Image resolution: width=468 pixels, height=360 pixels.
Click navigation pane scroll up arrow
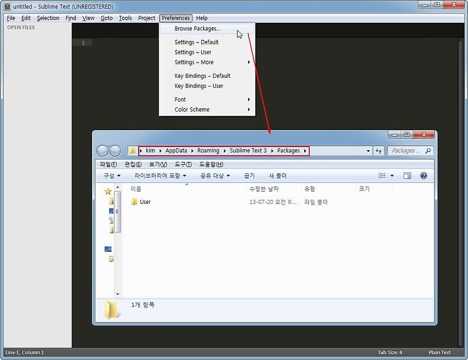[118, 188]
